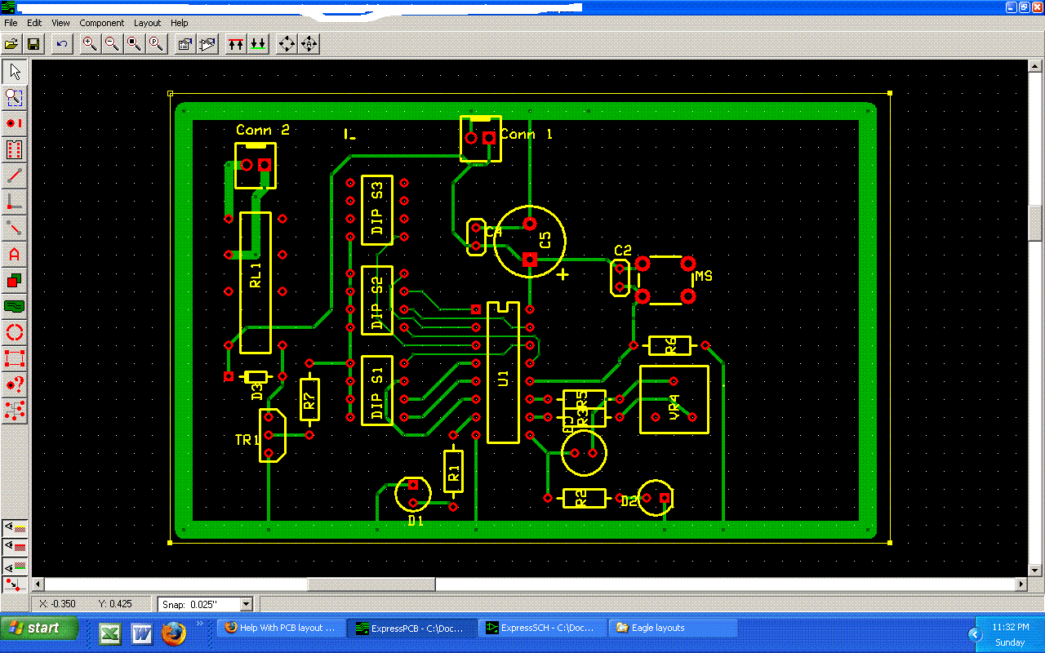Screen dimensions: 1045x653
Task: Switch to Eagle layouts folder window
Action: (674, 628)
